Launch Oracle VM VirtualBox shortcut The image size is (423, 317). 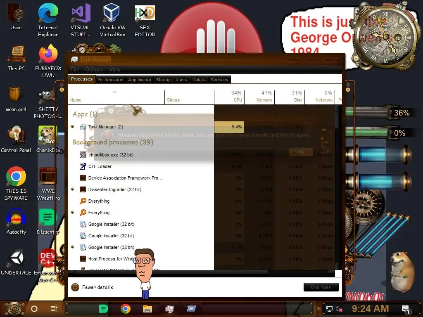coord(112,19)
